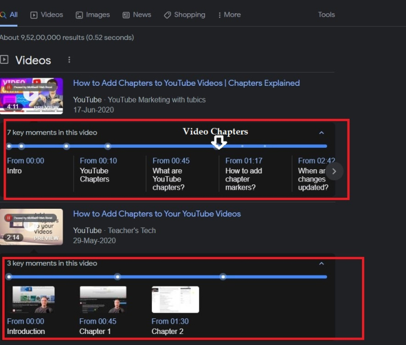
Task: Open the Chapter 1 moment thumbnail
Action: point(103,300)
